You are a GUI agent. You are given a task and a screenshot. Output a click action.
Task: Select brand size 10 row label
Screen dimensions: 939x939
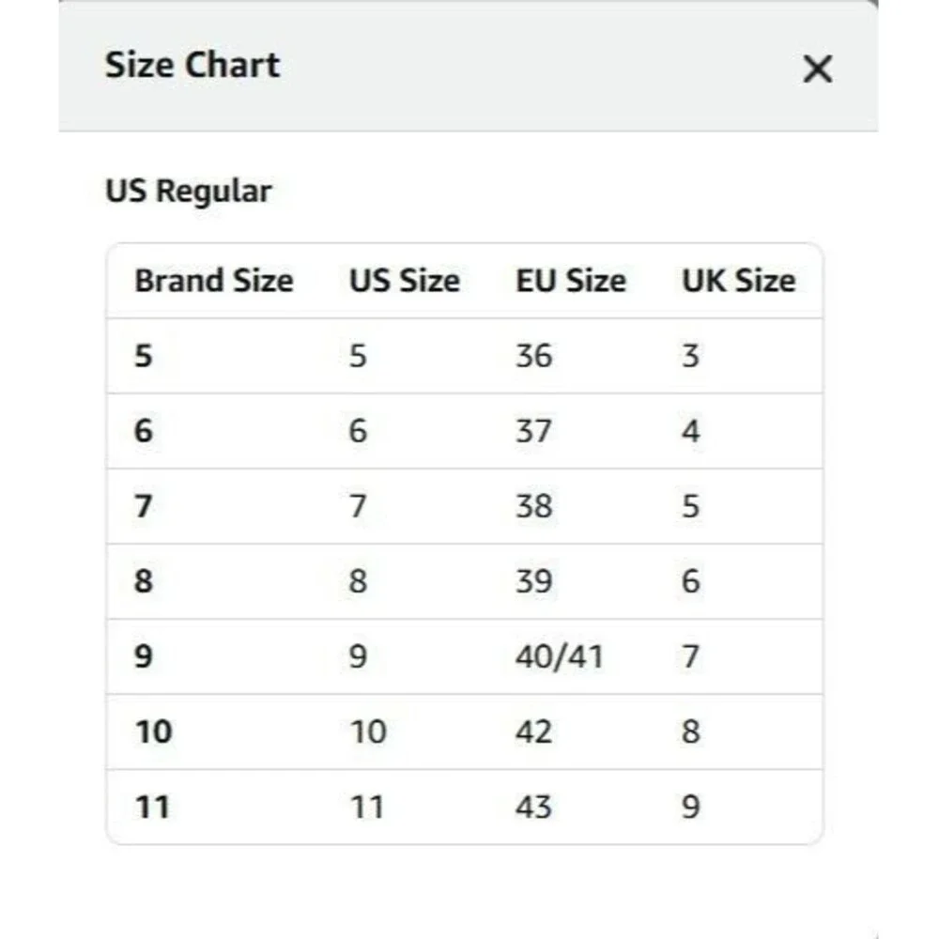click(x=154, y=731)
